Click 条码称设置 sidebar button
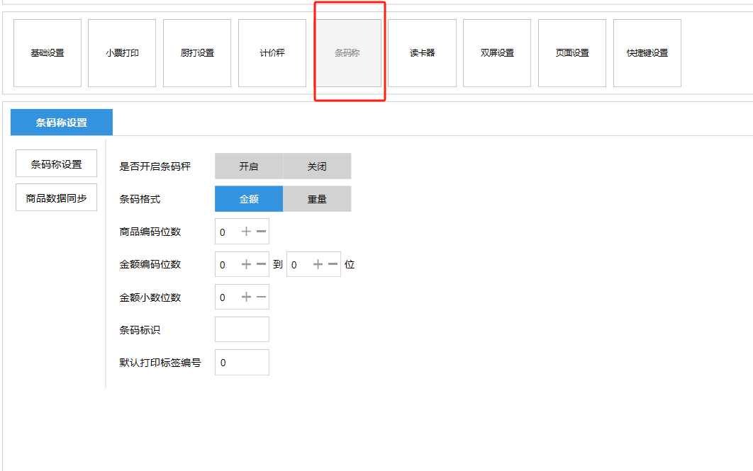The image size is (753, 471). [x=57, y=164]
